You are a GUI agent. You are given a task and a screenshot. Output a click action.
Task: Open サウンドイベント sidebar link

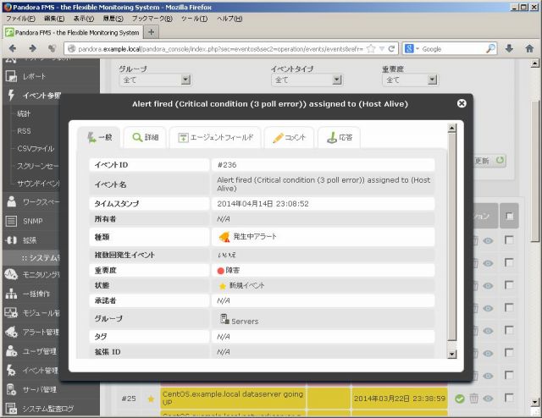[38, 183]
